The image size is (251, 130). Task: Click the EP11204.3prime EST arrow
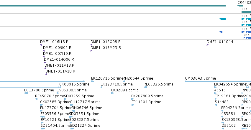click(x=133, y=105)
